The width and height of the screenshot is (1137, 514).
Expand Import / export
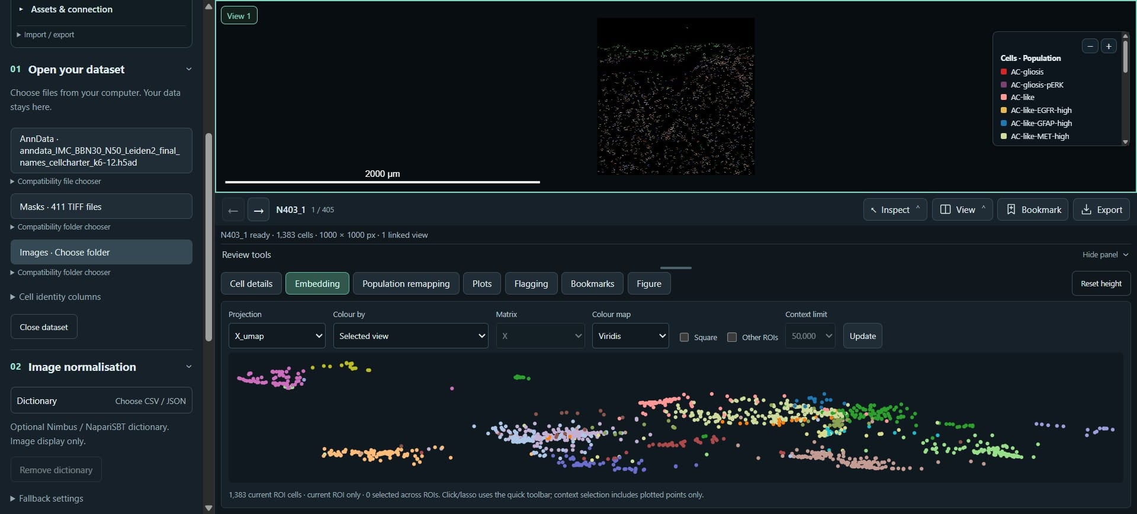[x=46, y=35]
